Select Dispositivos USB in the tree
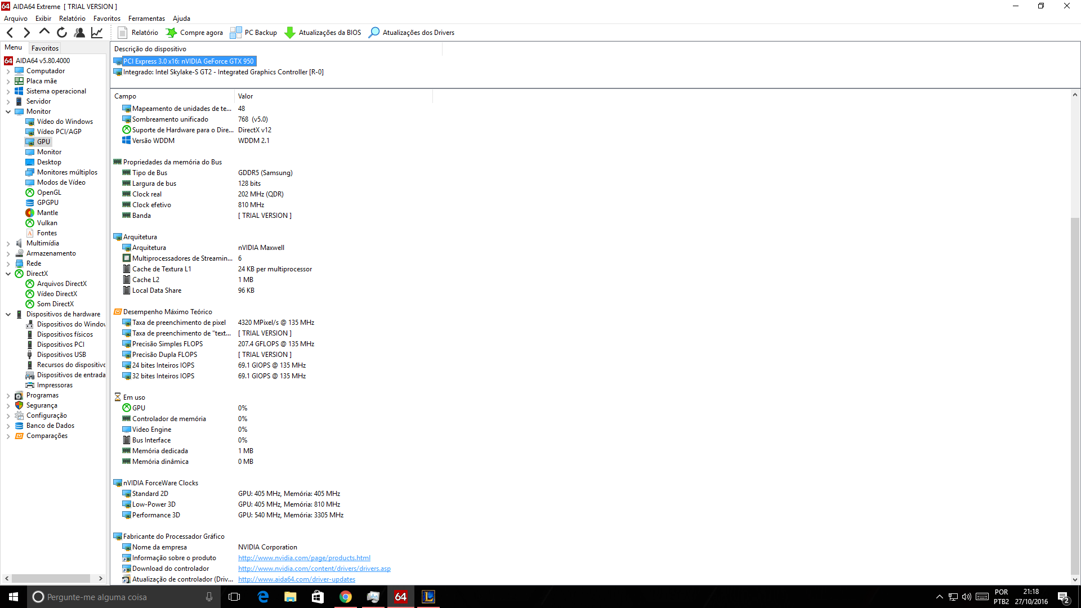This screenshot has width=1081, height=608. (61, 355)
